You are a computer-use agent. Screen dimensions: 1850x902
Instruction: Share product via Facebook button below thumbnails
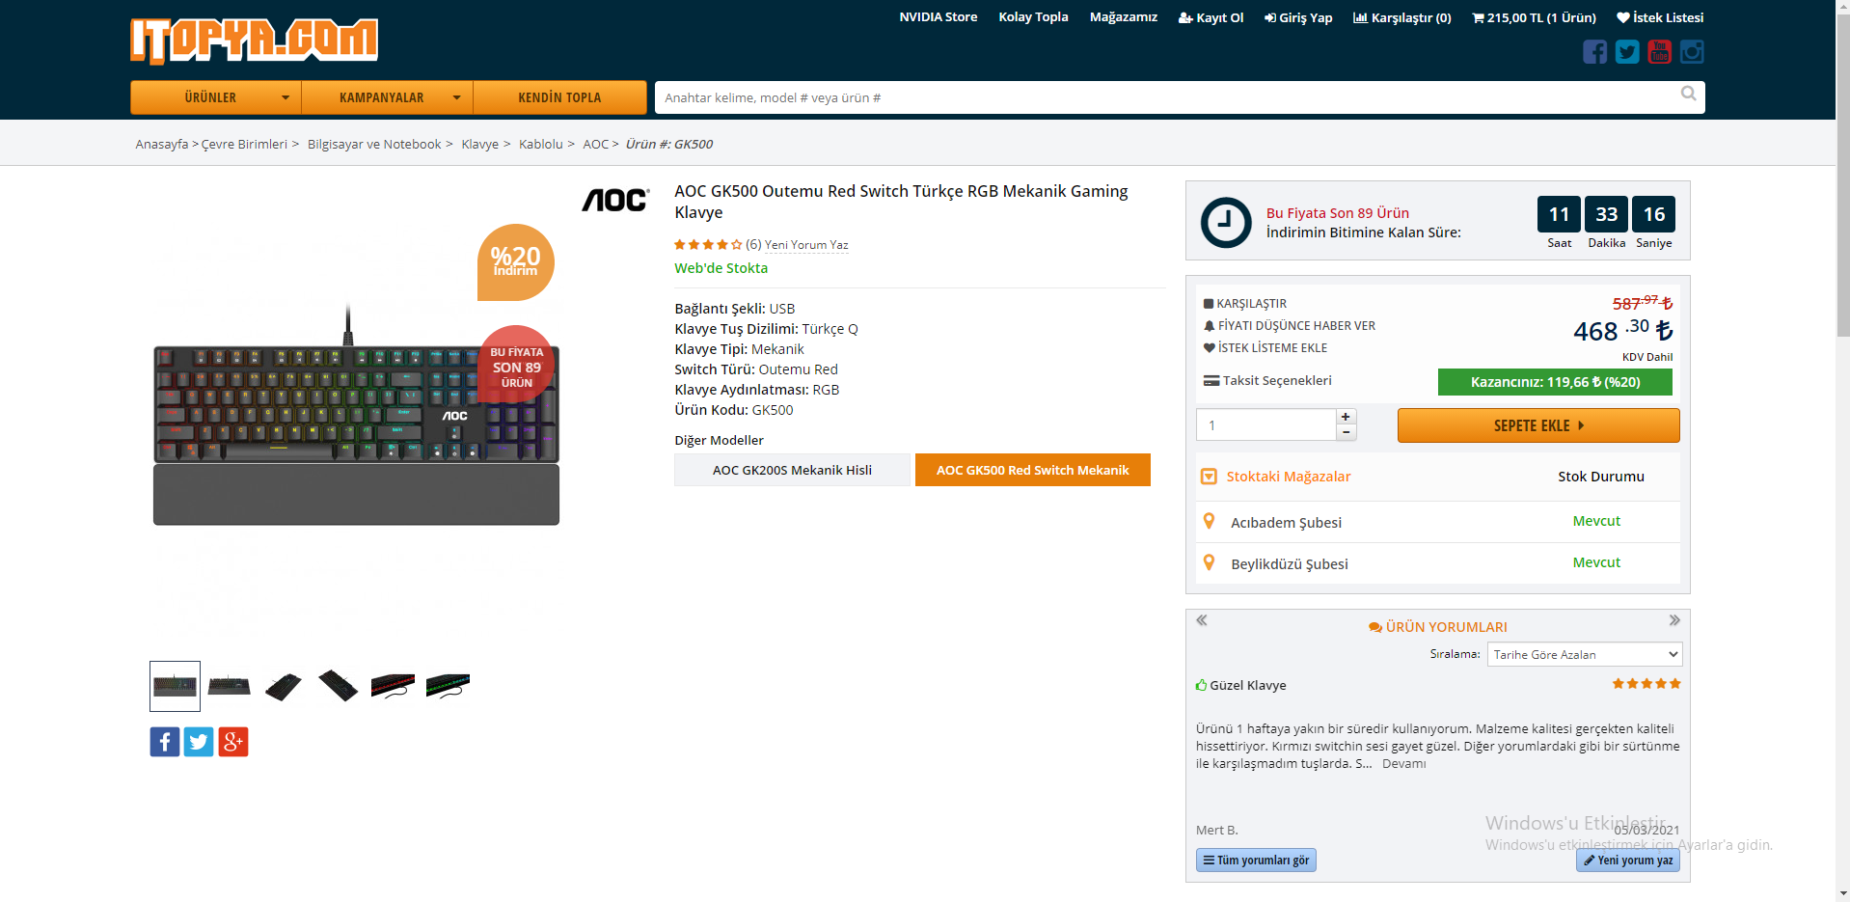tap(165, 742)
